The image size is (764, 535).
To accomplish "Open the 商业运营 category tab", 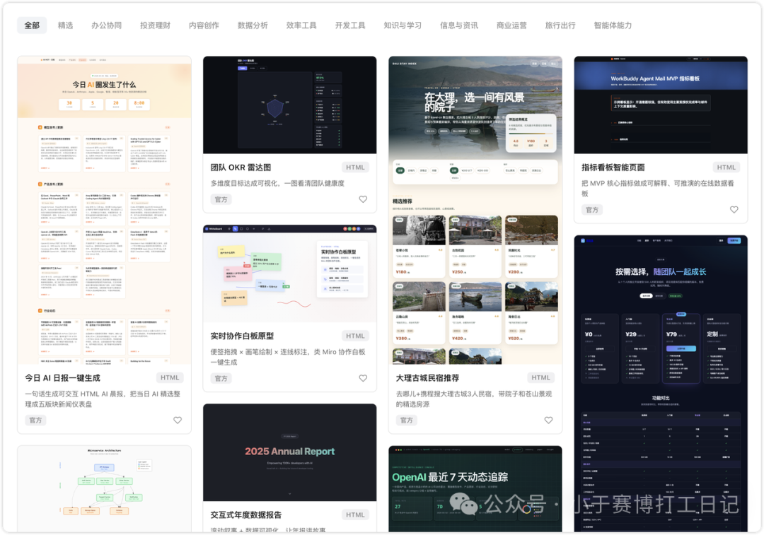I will point(511,25).
